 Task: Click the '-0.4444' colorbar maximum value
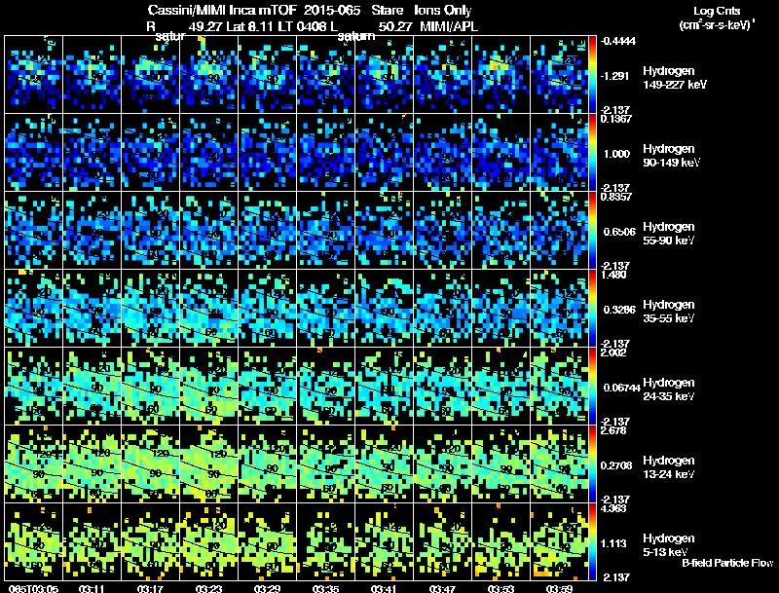[617, 41]
